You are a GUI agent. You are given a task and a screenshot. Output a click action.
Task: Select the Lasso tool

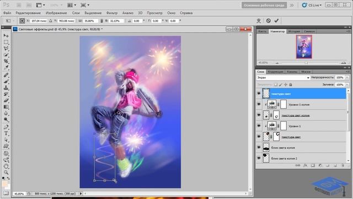point(6,49)
